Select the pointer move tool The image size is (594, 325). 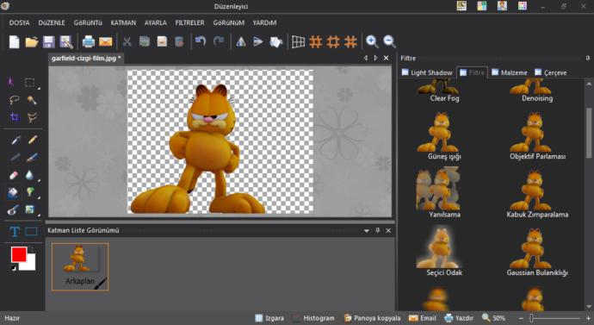12,82
